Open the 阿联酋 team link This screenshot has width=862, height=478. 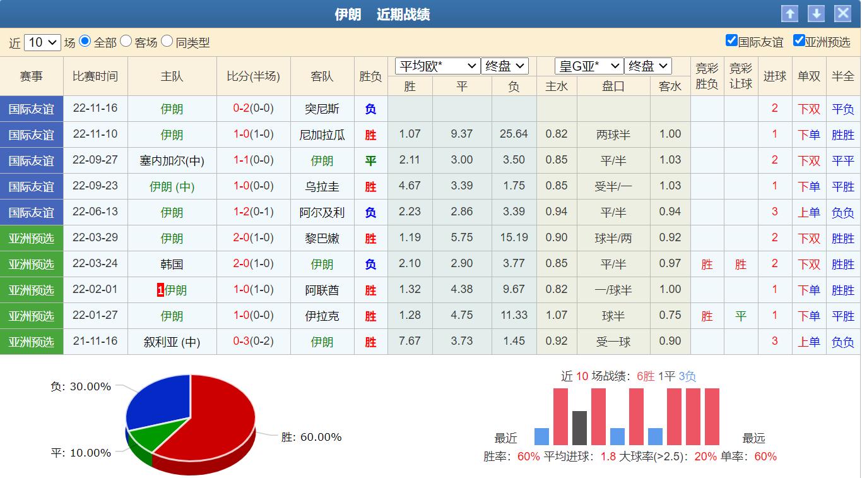coord(322,290)
